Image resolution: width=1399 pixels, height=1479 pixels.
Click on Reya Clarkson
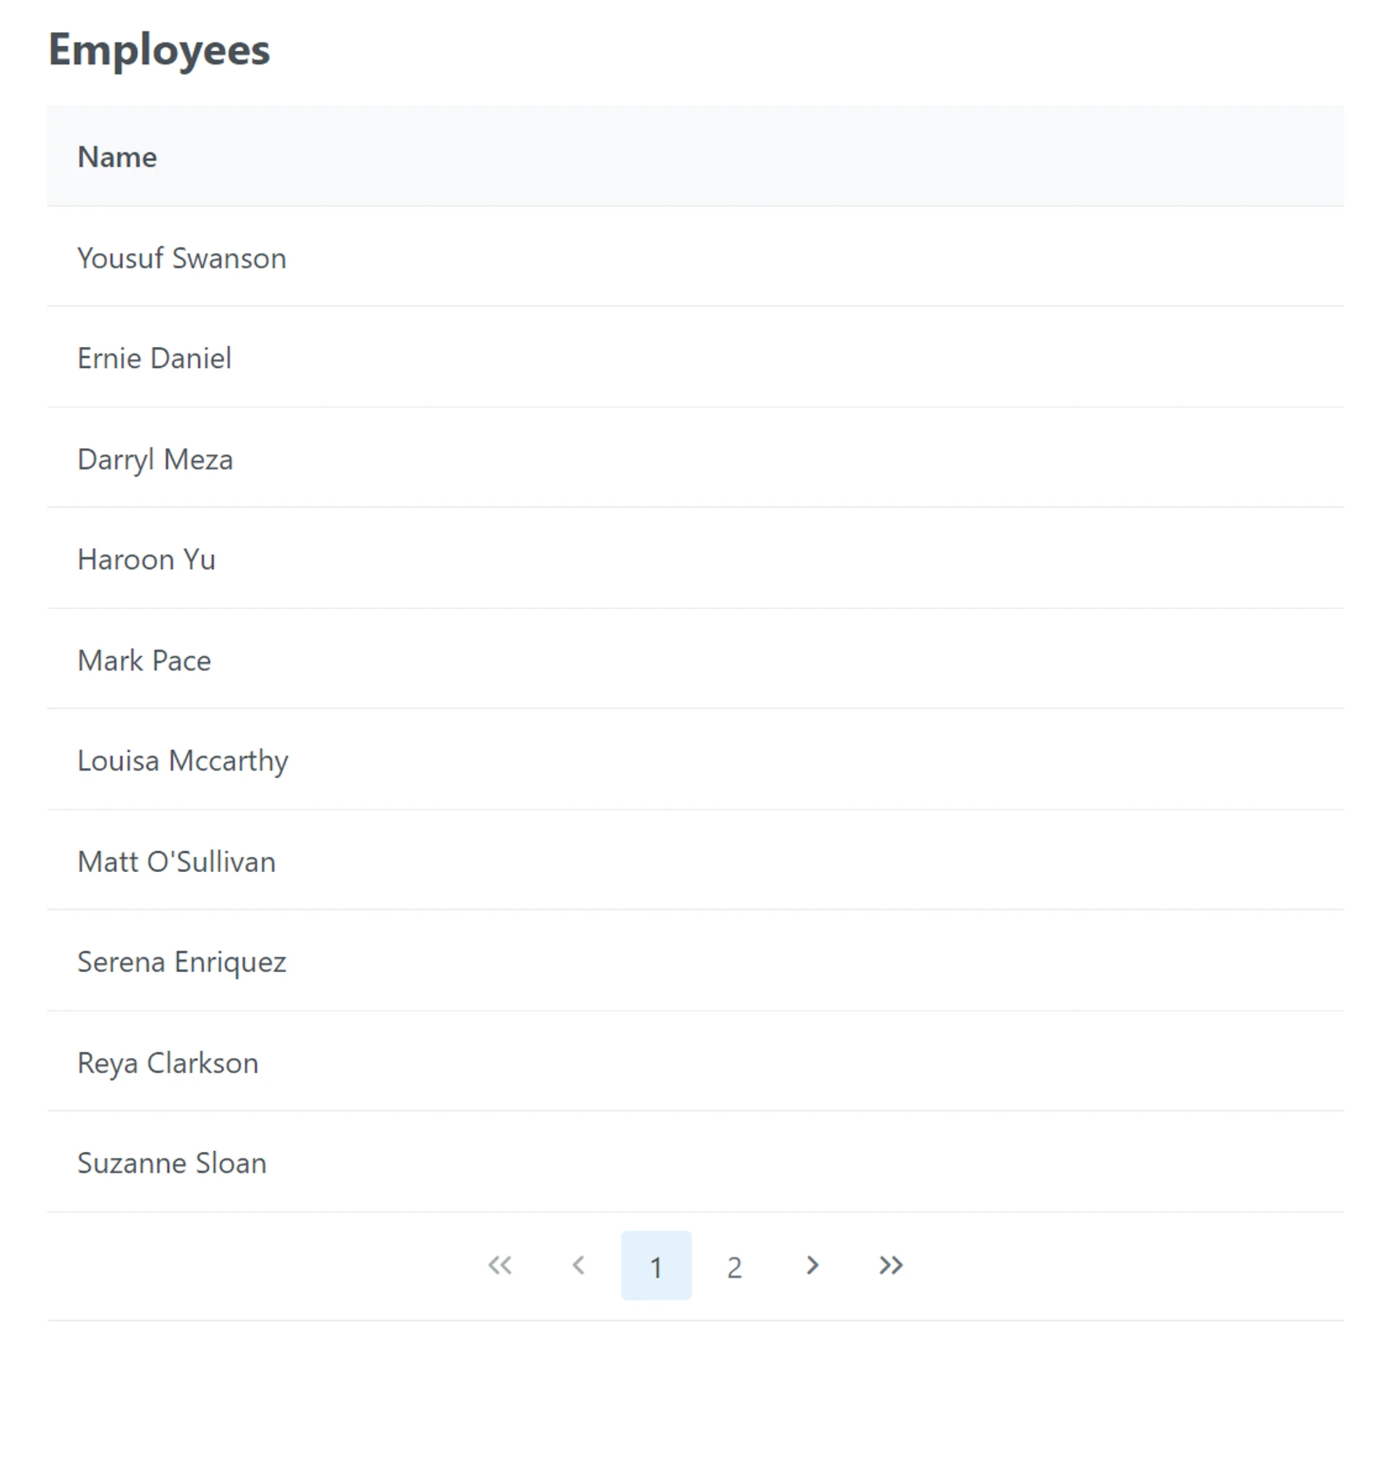168,1063
